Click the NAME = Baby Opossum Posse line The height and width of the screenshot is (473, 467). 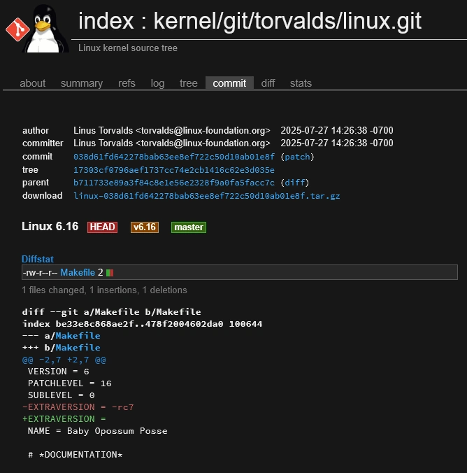(97, 431)
